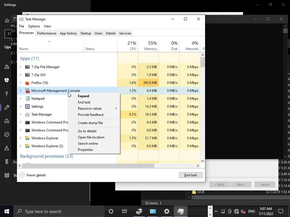Screen dimensions: 290x217
Task: Expand the Microsoft Management Console row arrow
Action: [21, 91]
